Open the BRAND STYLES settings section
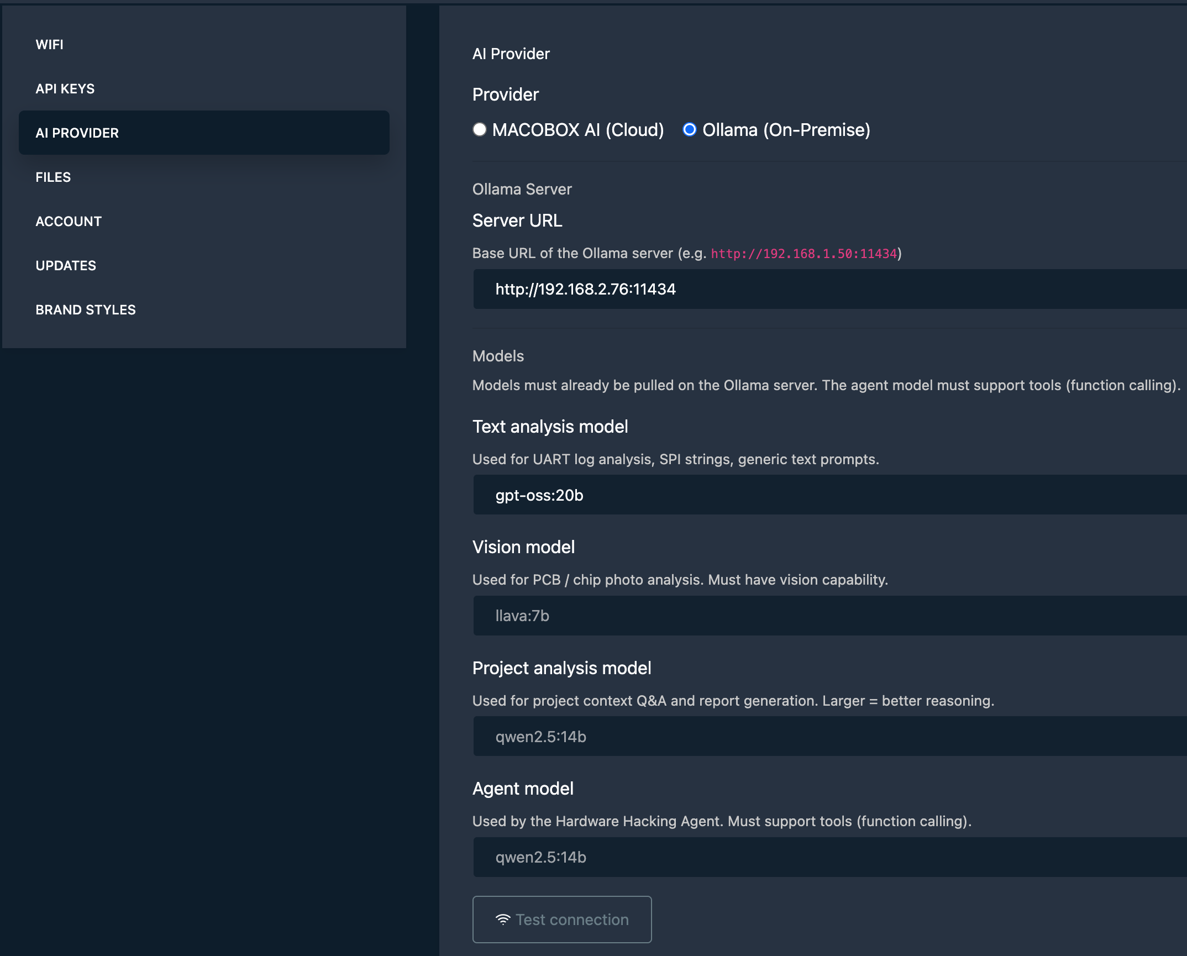1187x956 pixels. (x=86, y=309)
